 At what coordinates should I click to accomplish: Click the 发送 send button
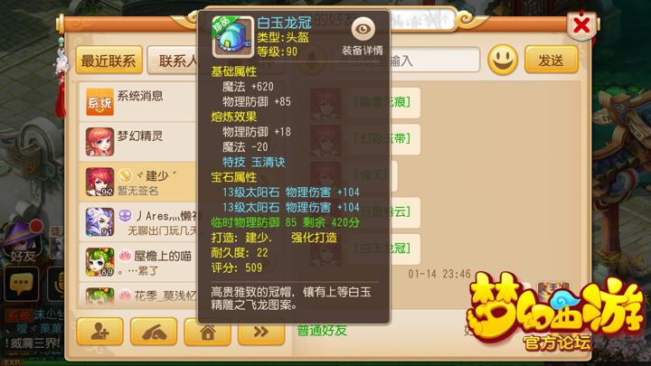[x=552, y=60]
